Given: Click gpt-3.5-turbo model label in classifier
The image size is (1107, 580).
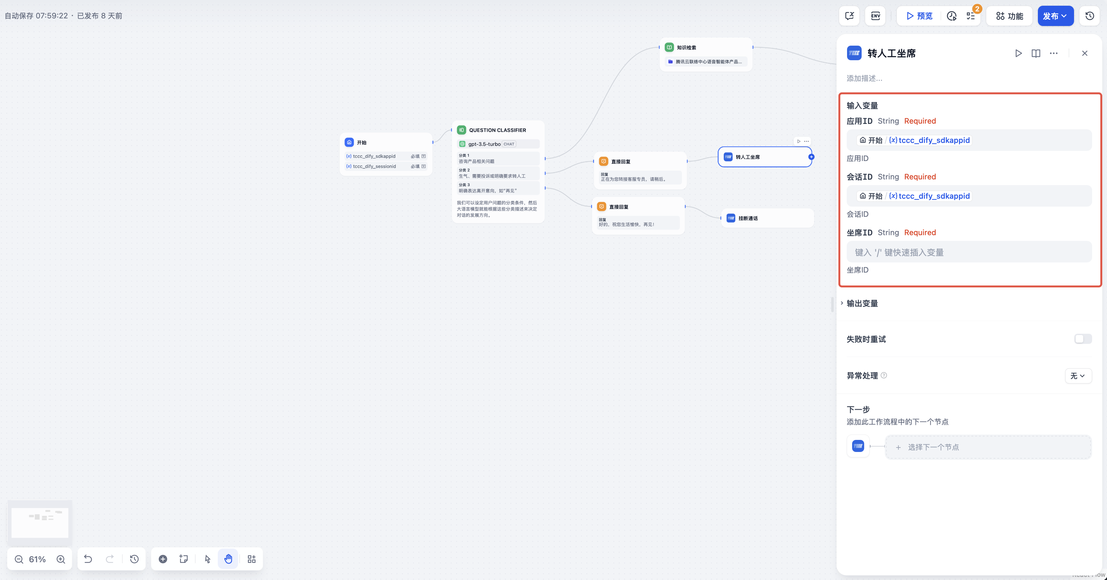Looking at the screenshot, I should tap(484, 144).
